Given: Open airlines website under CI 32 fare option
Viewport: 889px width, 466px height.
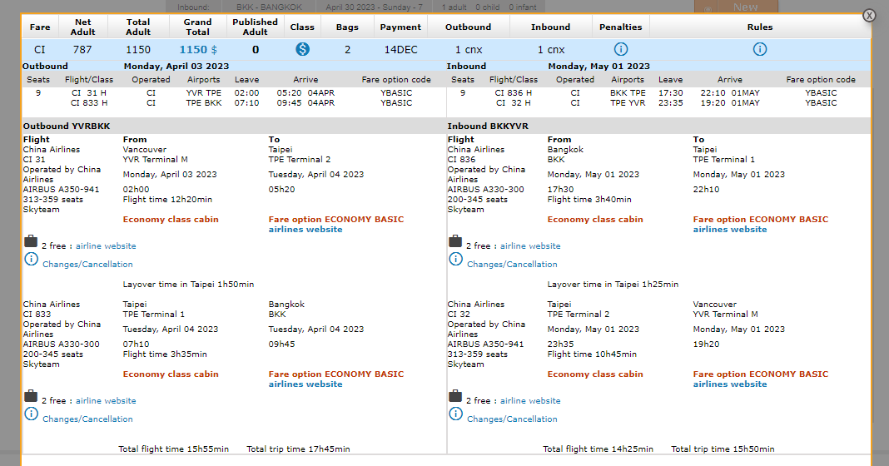Looking at the screenshot, I should pyautogui.click(x=729, y=384).
